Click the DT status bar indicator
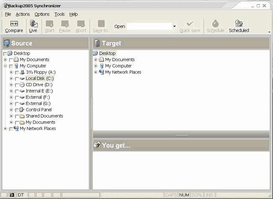 [x=21, y=195]
